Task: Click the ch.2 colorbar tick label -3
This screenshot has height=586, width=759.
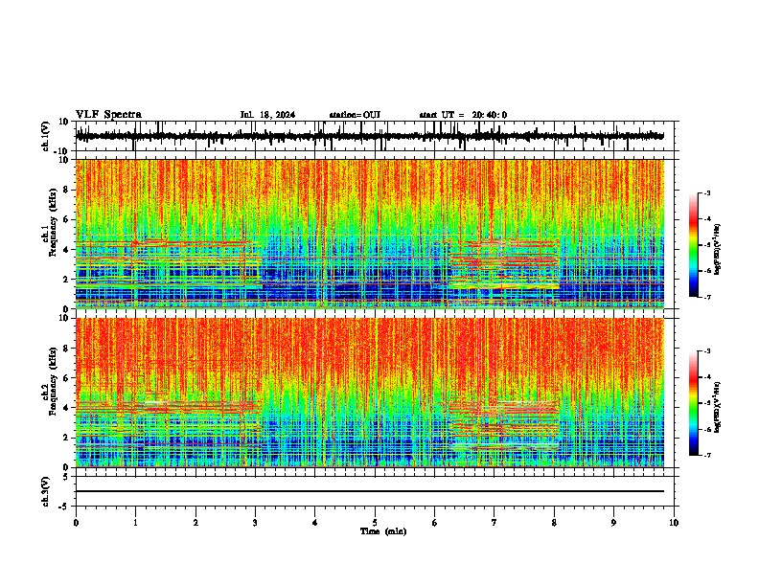Action: point(706,351)
